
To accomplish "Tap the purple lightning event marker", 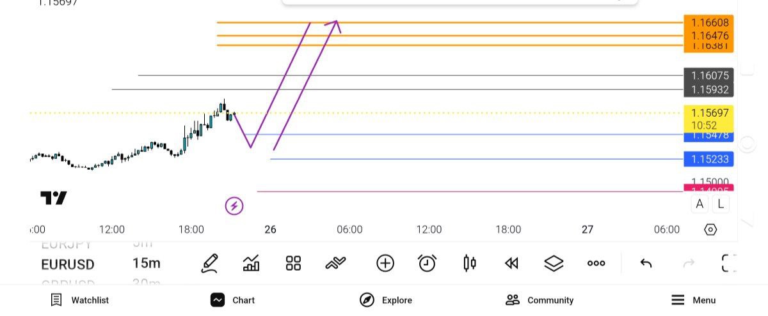I will [x=234, y=206].
